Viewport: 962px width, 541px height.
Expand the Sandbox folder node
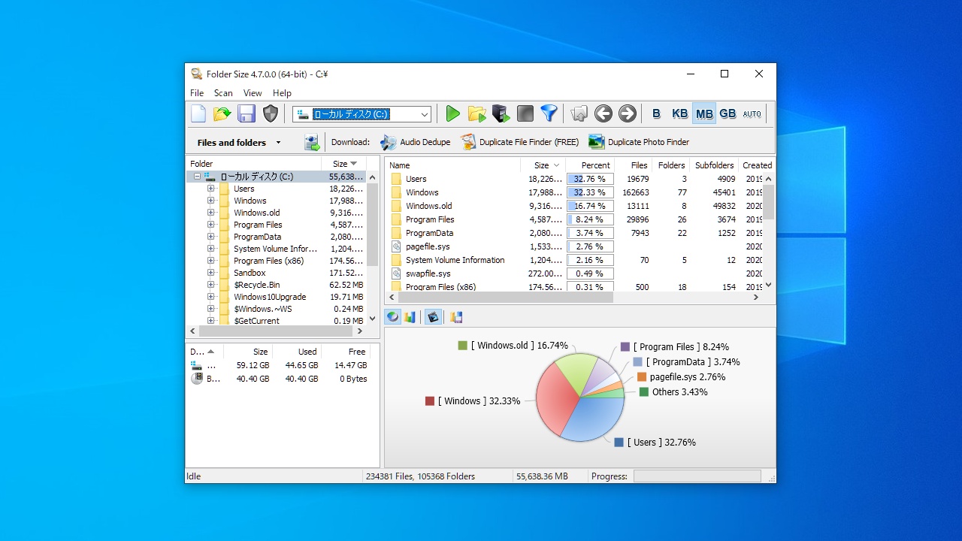[x=211, y=273]
